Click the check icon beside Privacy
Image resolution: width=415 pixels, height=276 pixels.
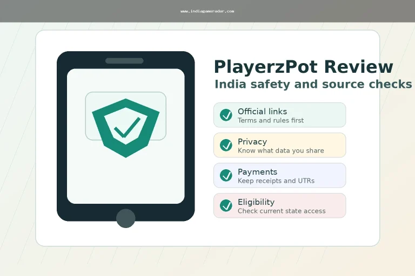pyautogui.click(x=226, y=145)
